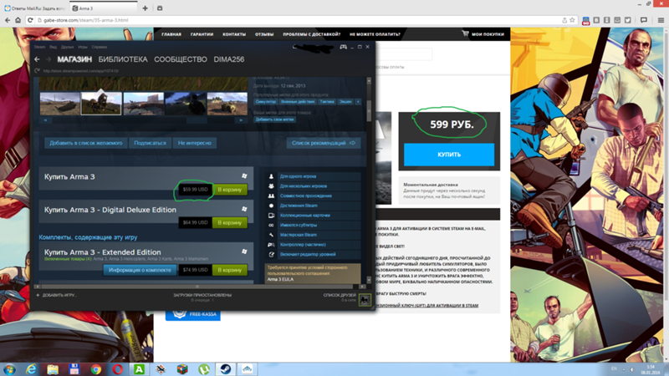Screen dimensions: 669x376
Task: Bookmark page with the star icon
Action: point(573,20)
